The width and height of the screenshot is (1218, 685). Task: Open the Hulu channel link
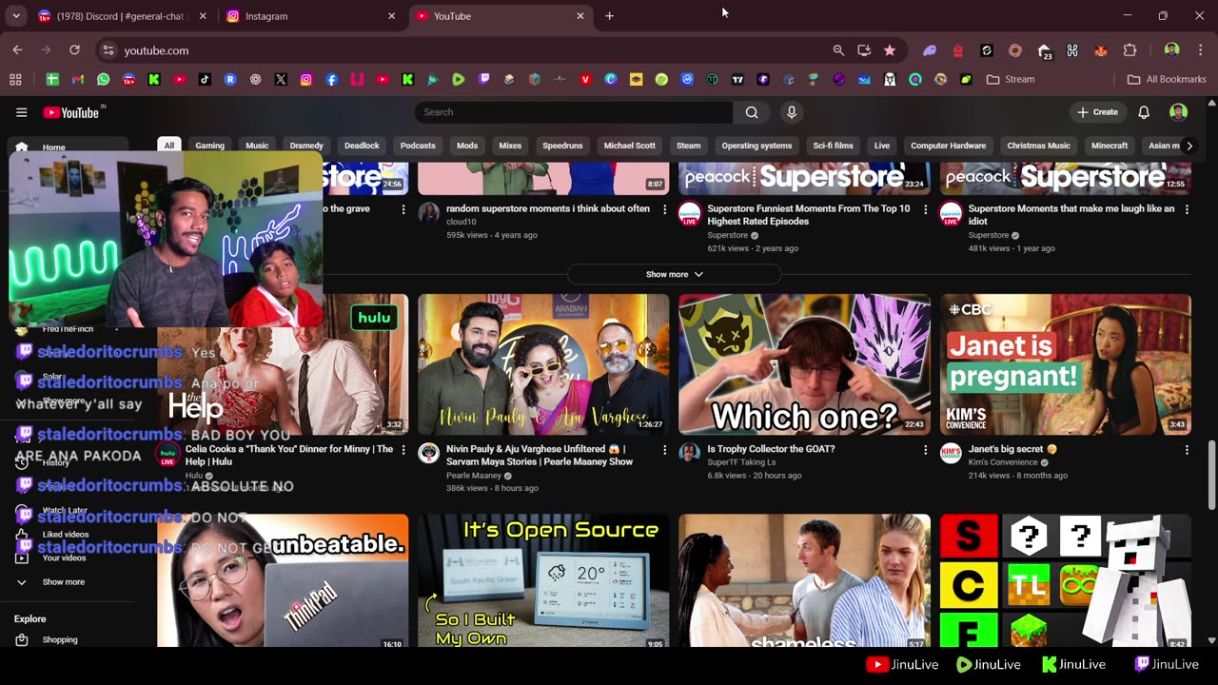pyautogui.click(x=194, y=475)
